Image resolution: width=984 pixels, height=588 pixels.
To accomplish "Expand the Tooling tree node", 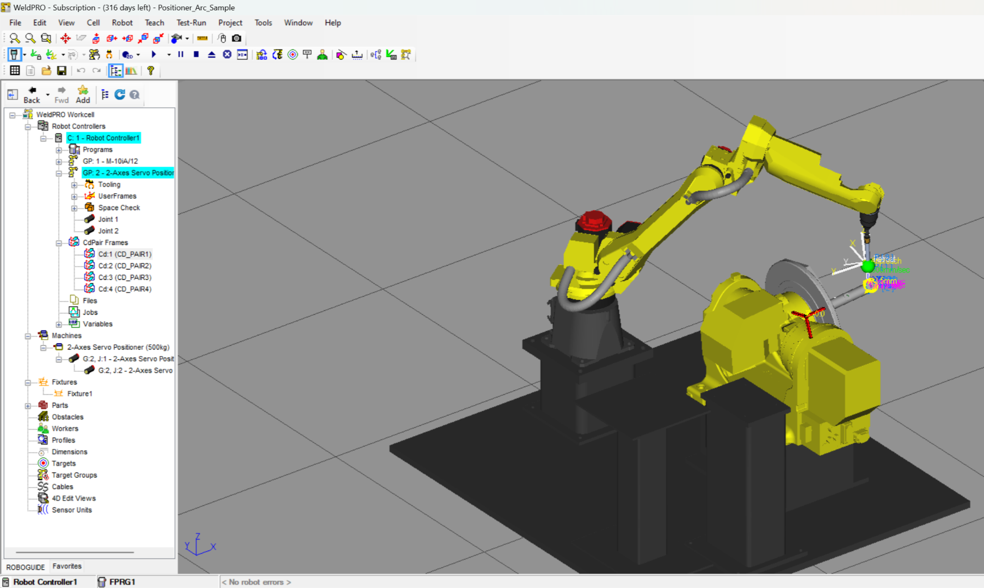I will (x=74, y=185).
